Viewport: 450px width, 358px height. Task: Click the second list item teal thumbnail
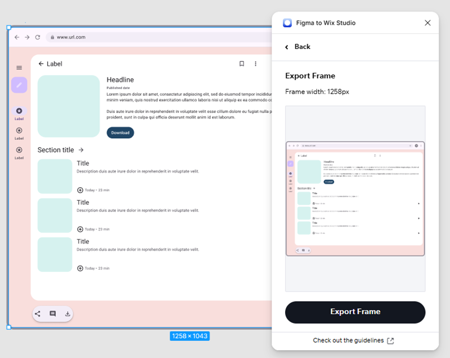(x=55, y=215)
